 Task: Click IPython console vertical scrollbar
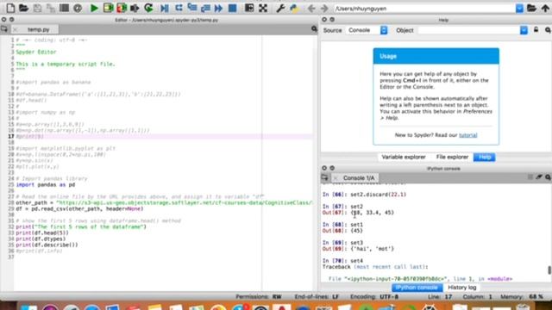click(x=549, y=270)
